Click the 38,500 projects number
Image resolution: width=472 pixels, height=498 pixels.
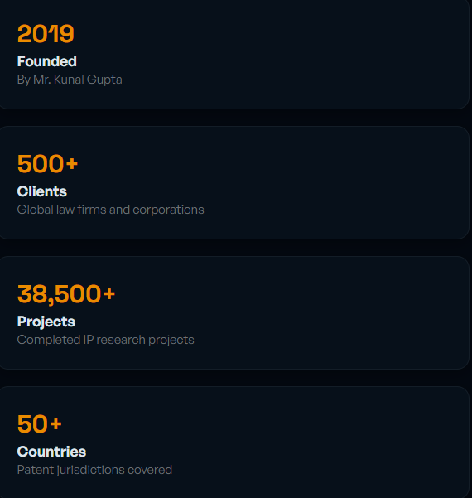coord(59,294)
